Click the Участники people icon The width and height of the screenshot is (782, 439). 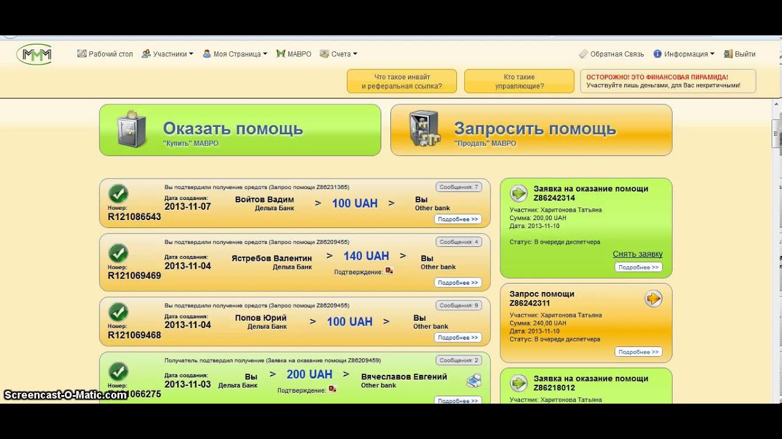click(146, 54)
